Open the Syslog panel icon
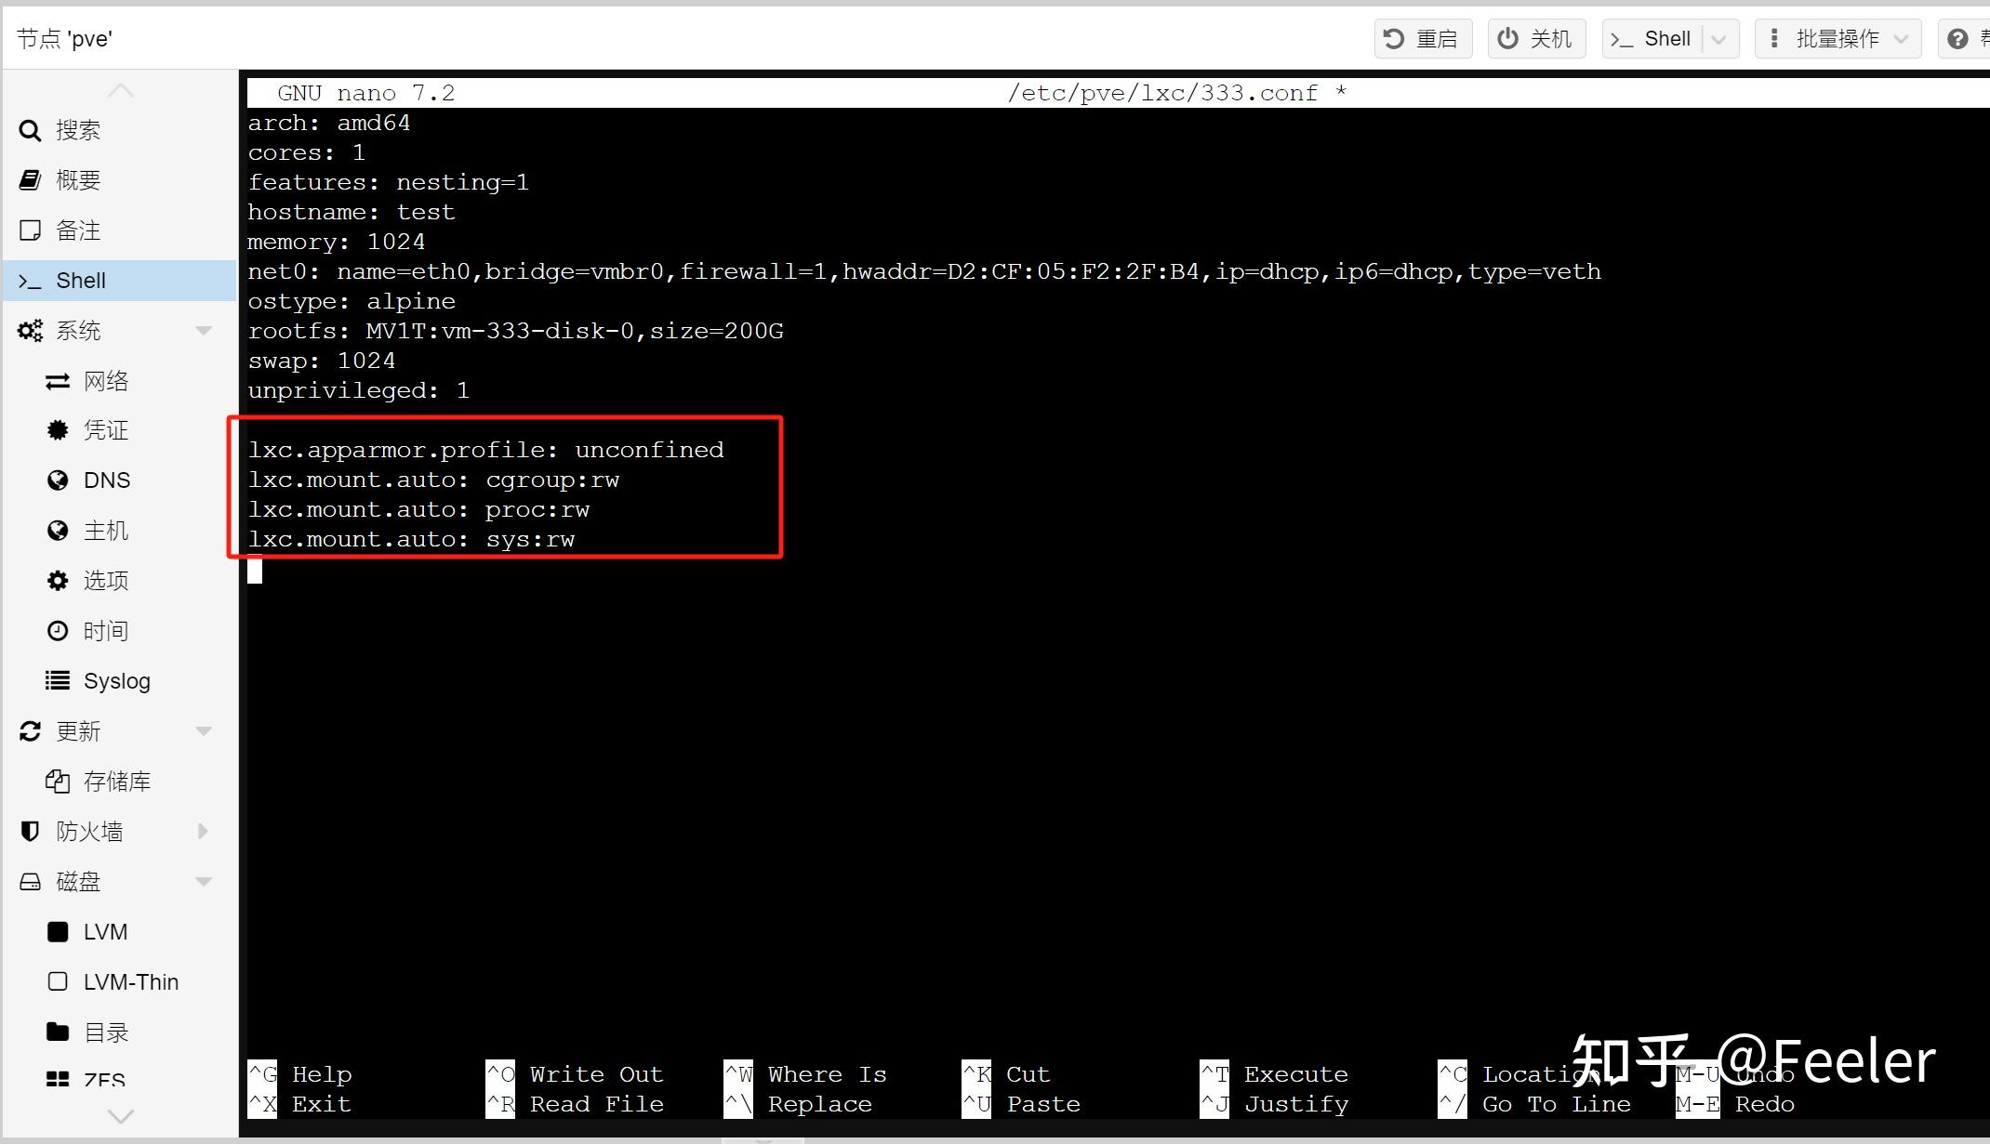 [x=57, y=680]
